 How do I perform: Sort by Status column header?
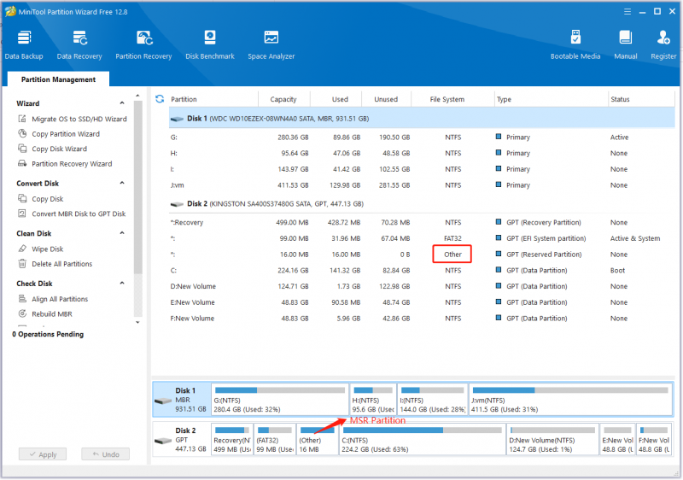tap(620, 99)
